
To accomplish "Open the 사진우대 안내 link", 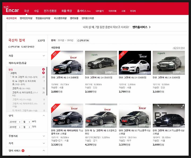I will point(179,48).
